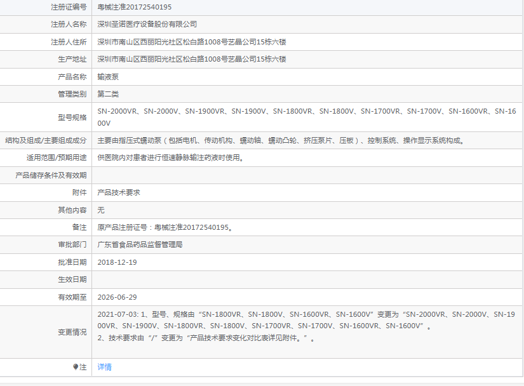Click the 管理类别 row label
524x386 pixels.
72,94
